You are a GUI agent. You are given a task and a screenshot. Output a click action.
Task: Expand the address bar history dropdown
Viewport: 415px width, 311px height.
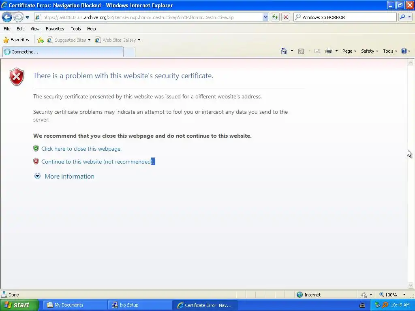click(x=265, y=17)
